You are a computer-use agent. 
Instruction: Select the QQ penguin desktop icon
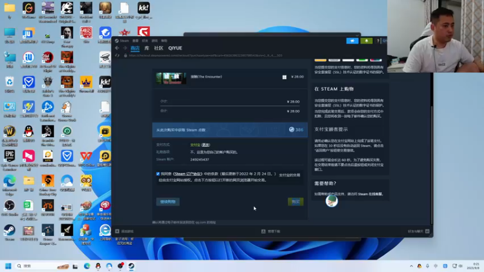pos(28,134)
